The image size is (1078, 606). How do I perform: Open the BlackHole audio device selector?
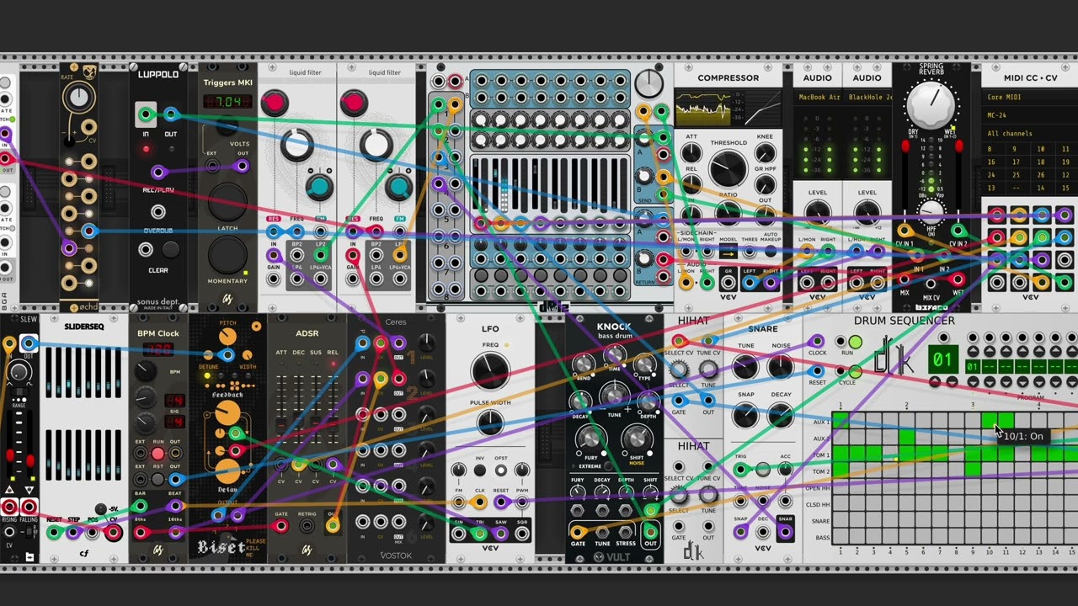pos(867,98)
